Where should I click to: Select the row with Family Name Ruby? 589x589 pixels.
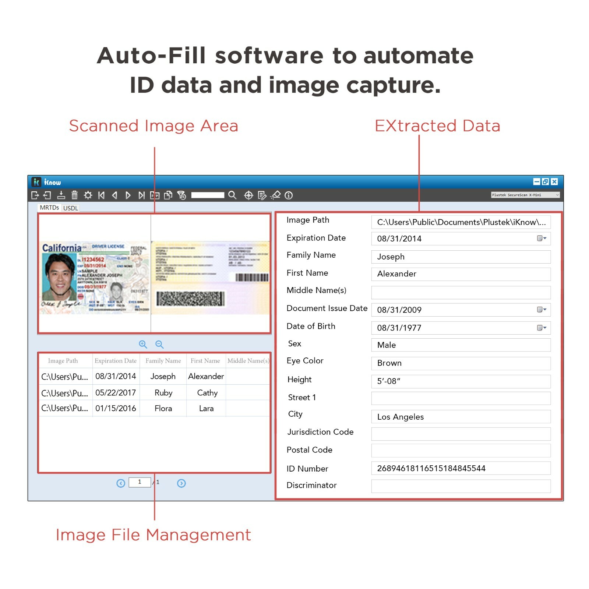(163, 393)
